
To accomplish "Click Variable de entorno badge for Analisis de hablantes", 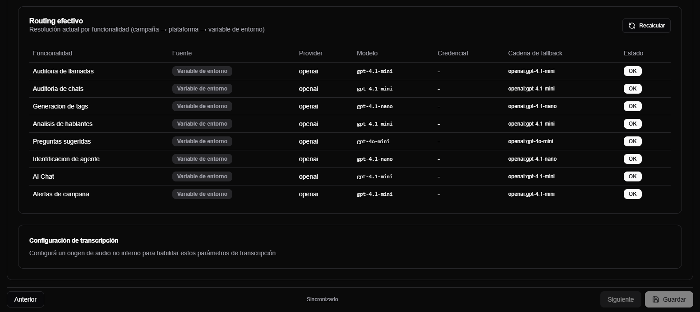I will tap(202, 124).
